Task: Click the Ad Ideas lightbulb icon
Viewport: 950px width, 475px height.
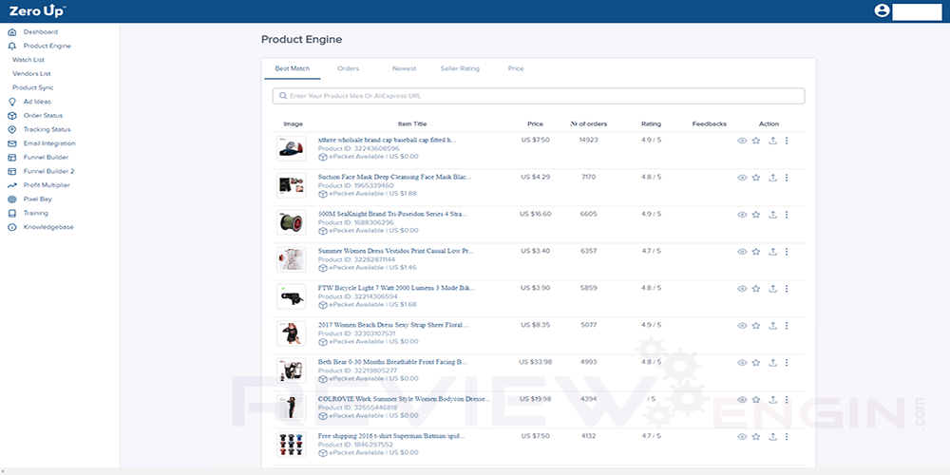Action: pyautogui.click(x=12, y=102)
